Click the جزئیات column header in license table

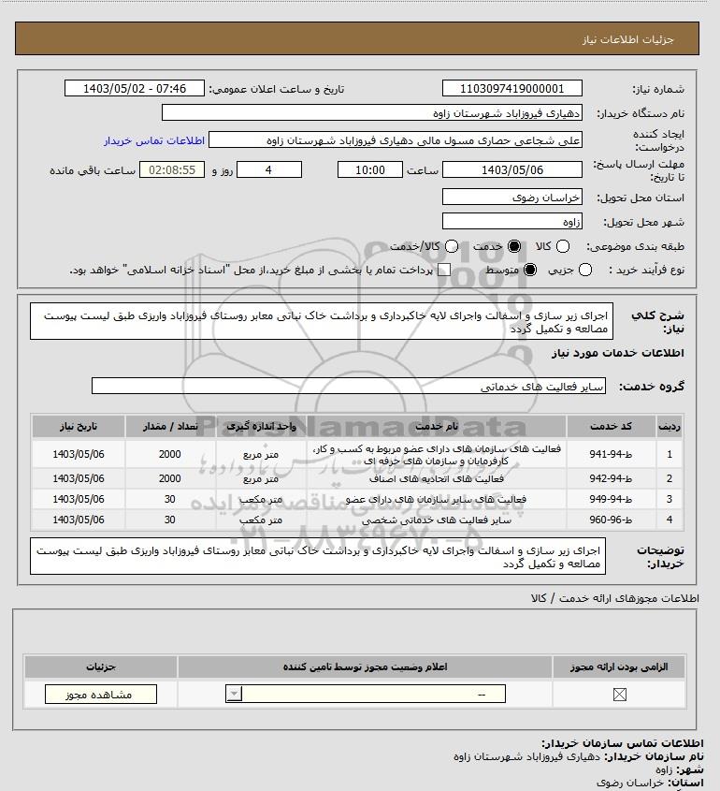[101, 666]
